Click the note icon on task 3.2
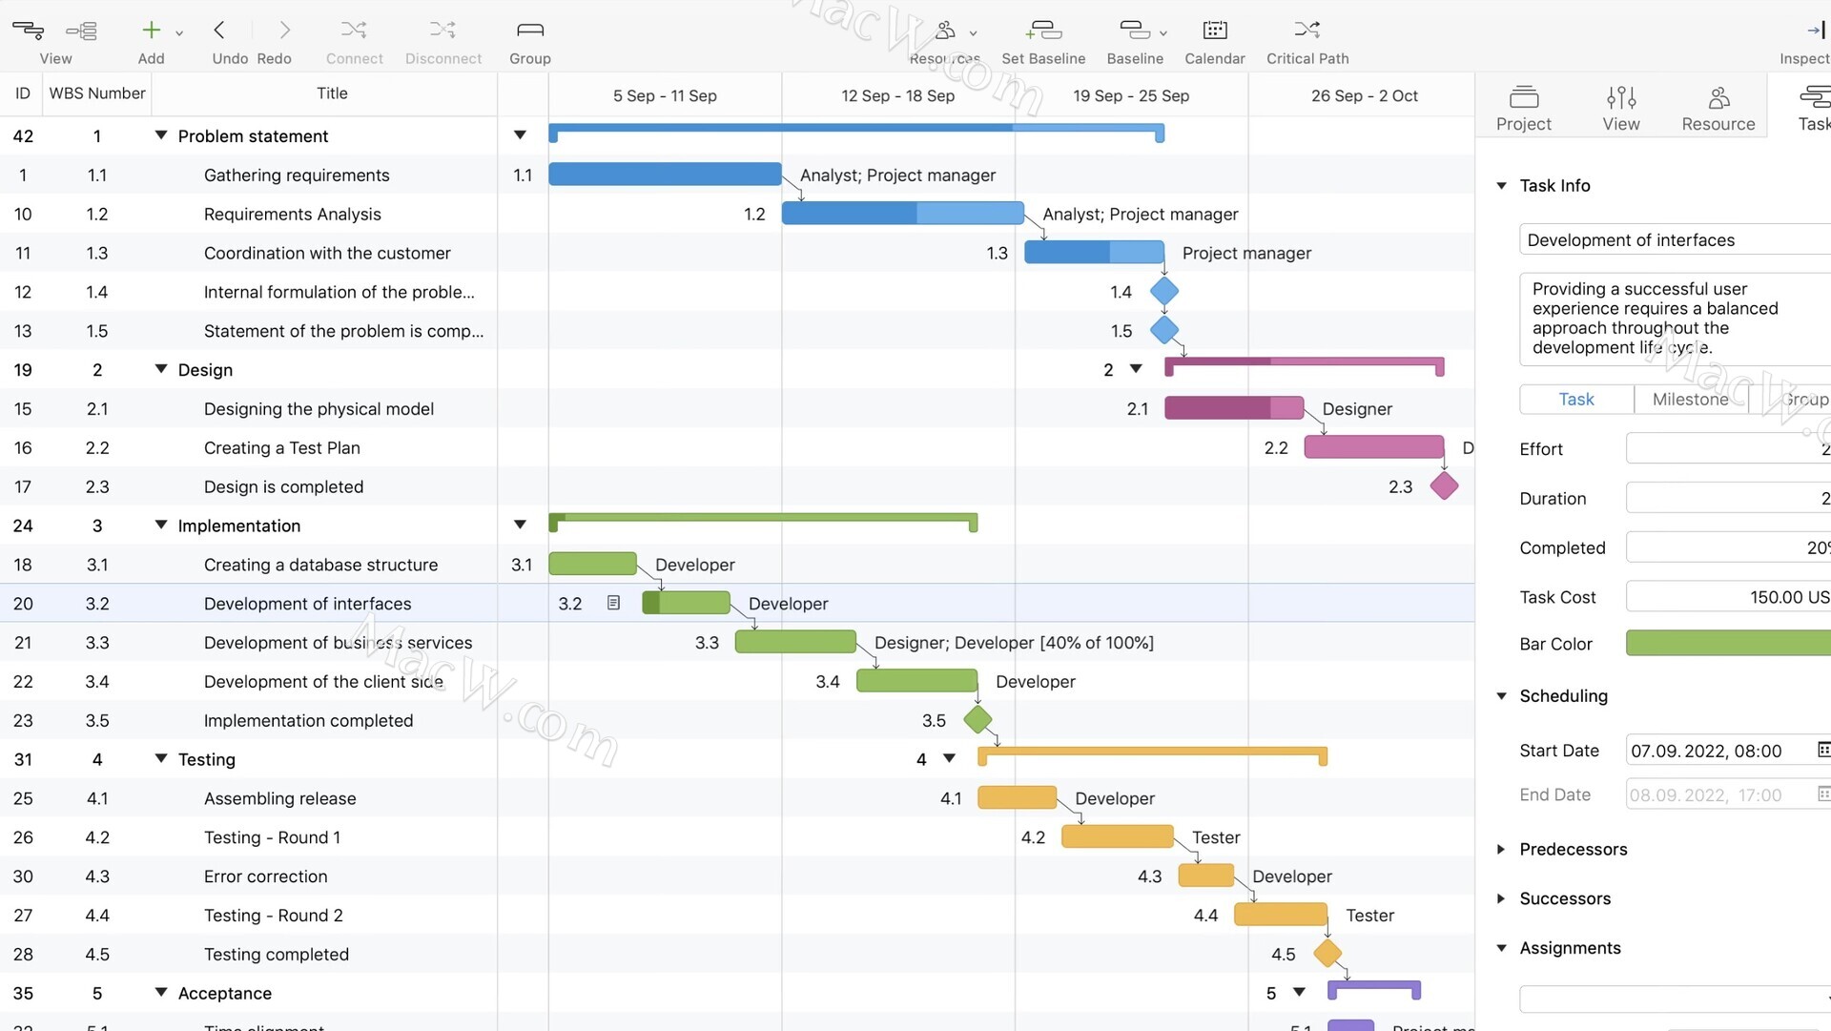Image resolution: width=1831 pixels, height=1031 pixels. tap(613, 603)
